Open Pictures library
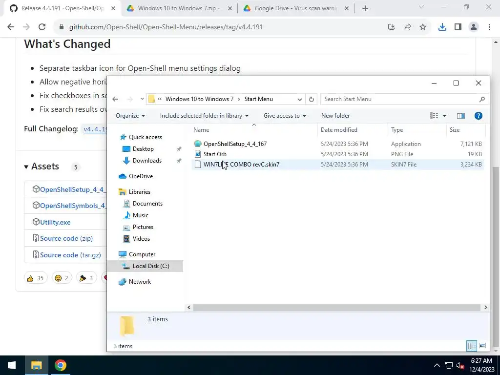Image resolution: width=500 pixels, height=375 pixels. 143,228
